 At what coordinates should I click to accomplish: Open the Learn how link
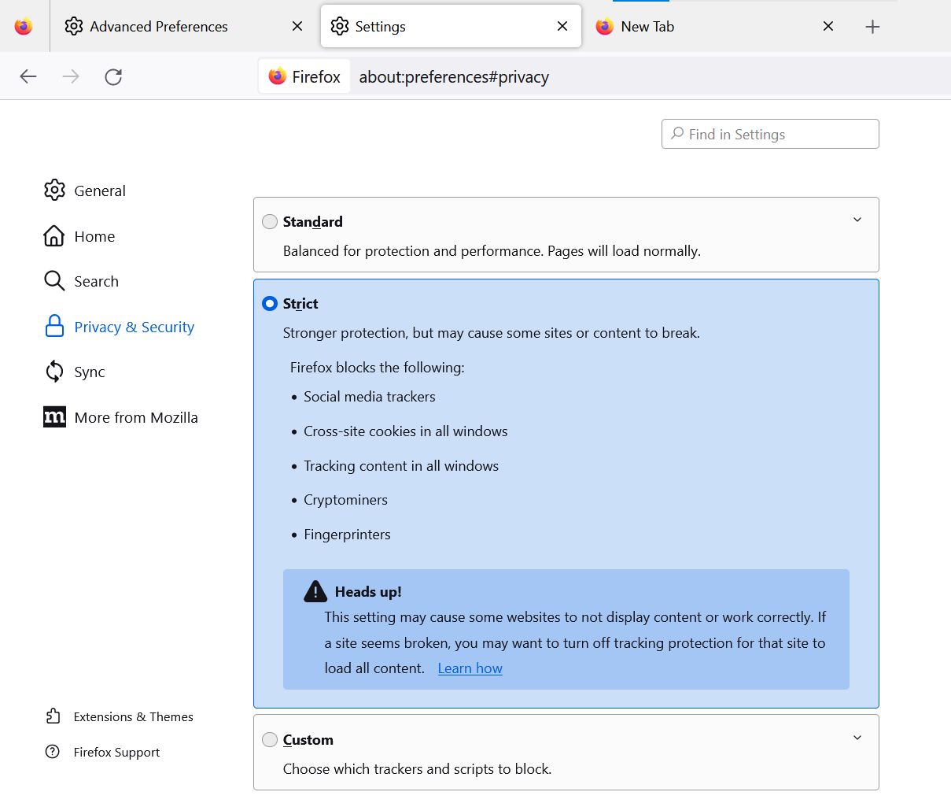pos(470,668)
